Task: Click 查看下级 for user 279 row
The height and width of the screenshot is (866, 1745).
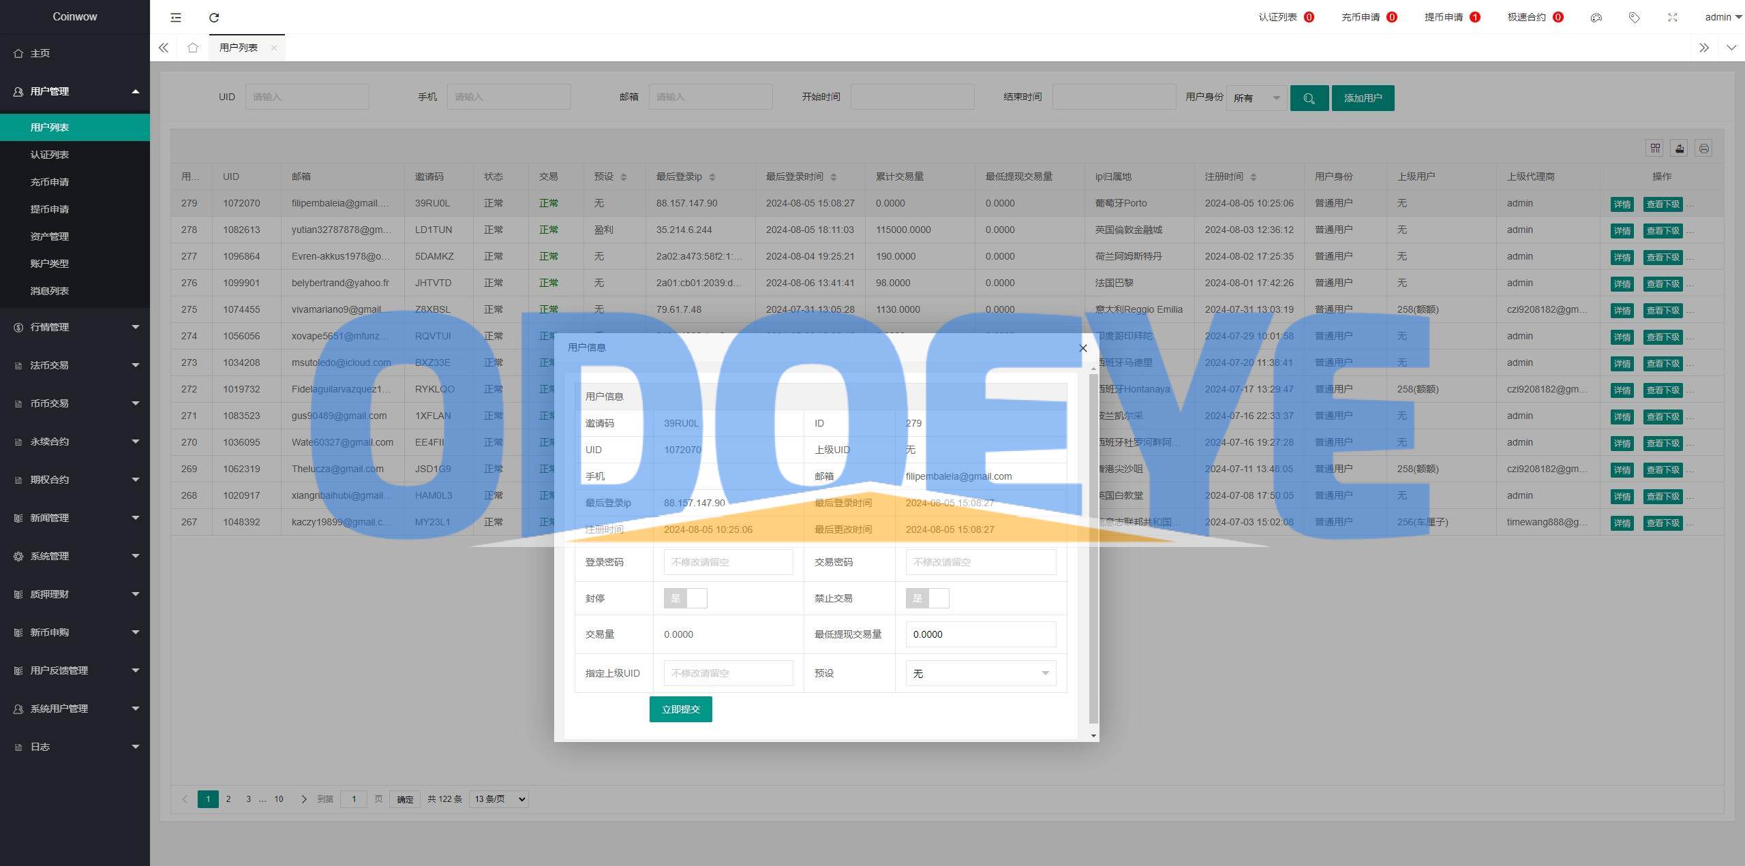Action: point(1663,204)
